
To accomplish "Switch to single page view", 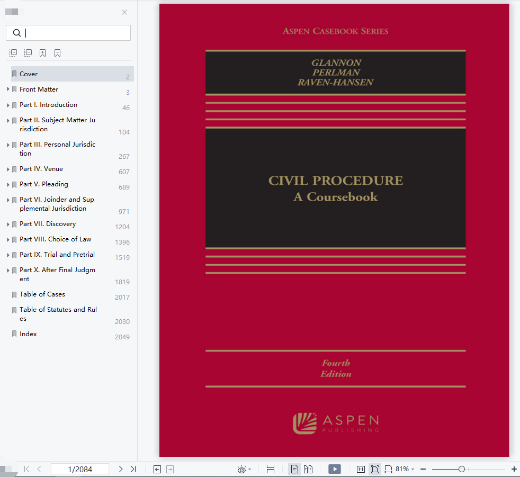I will click(x=294, y=470).
